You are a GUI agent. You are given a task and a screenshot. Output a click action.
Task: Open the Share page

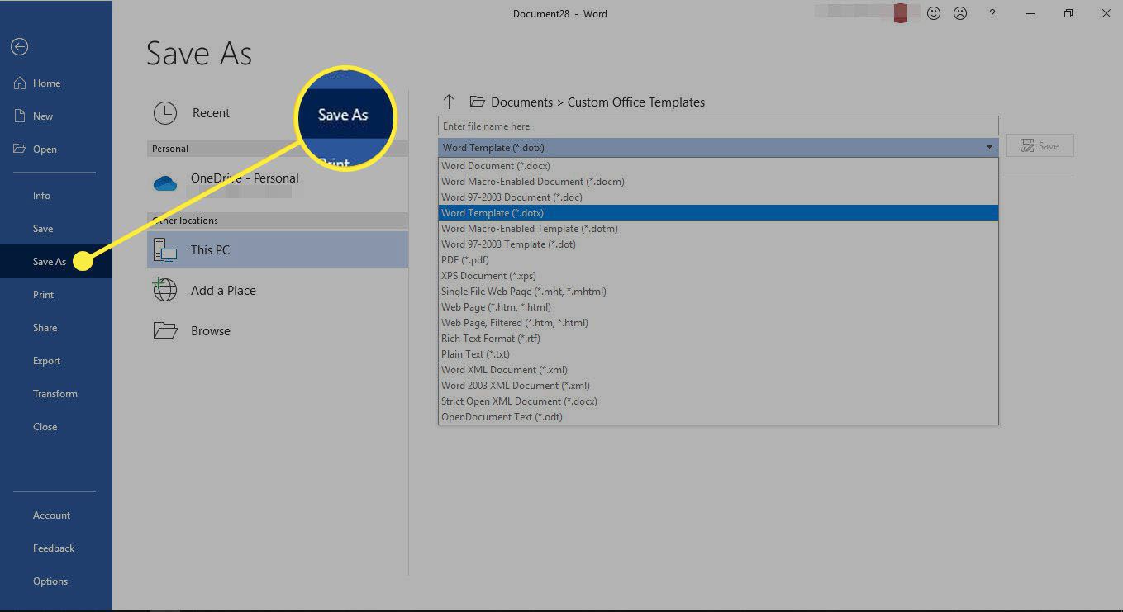pos(56,328)
